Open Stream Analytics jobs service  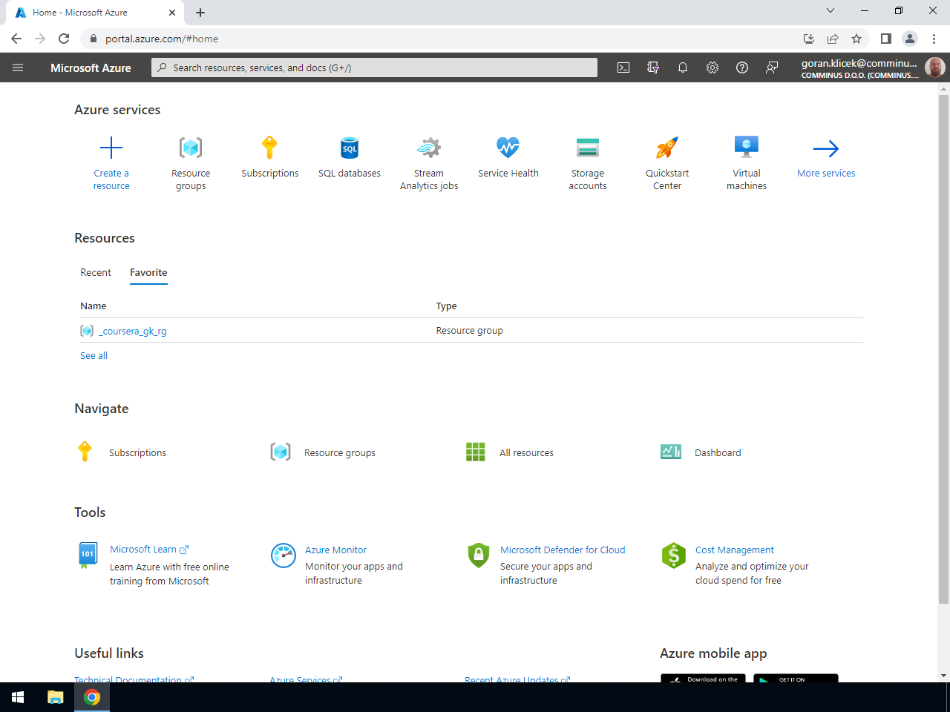(x=429, y=163)
